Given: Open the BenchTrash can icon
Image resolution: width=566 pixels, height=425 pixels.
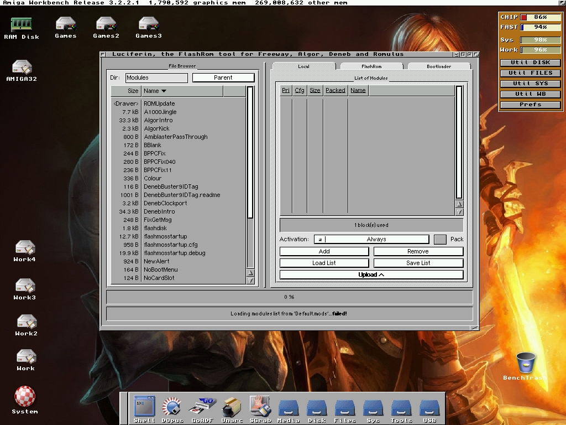Looking at the screenshot, I should coord(525,366).
